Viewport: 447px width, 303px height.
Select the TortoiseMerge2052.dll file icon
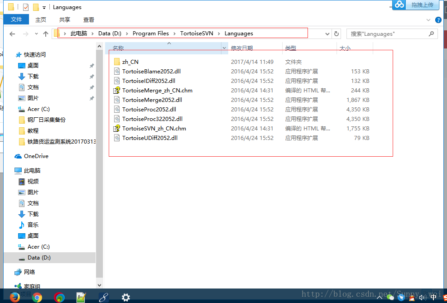click(x=116, y=100)
